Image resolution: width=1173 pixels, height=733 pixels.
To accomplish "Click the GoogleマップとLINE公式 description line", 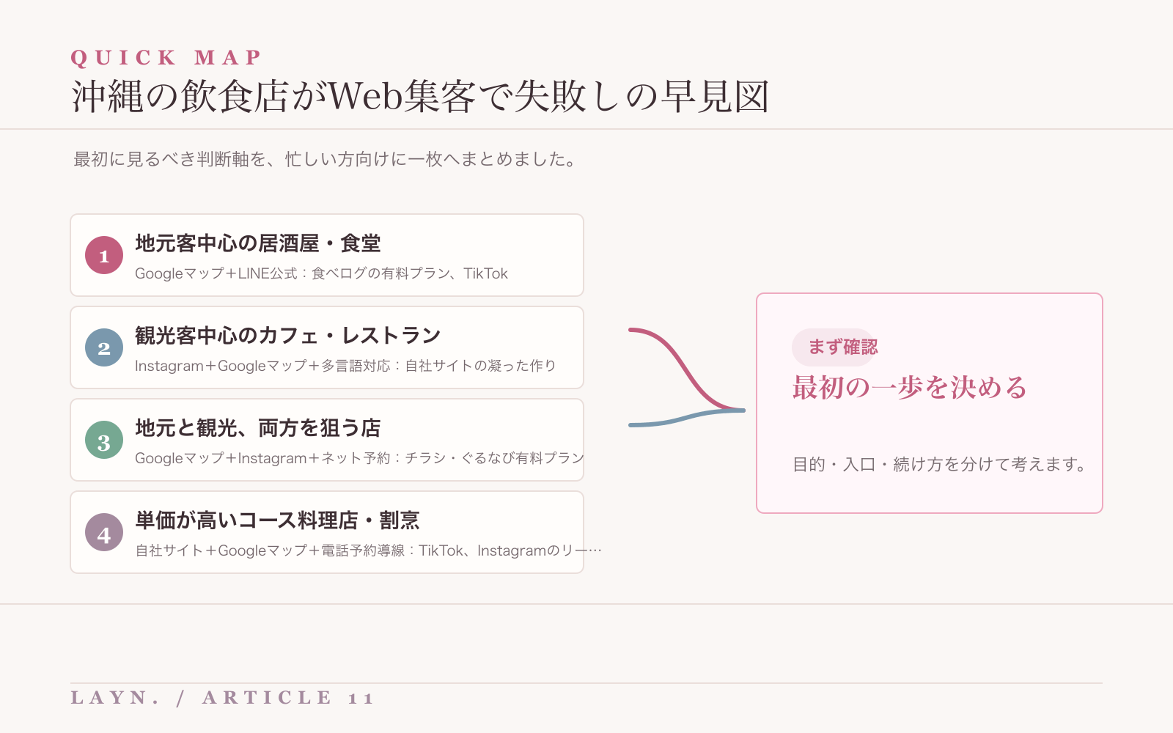I will 321,273.
